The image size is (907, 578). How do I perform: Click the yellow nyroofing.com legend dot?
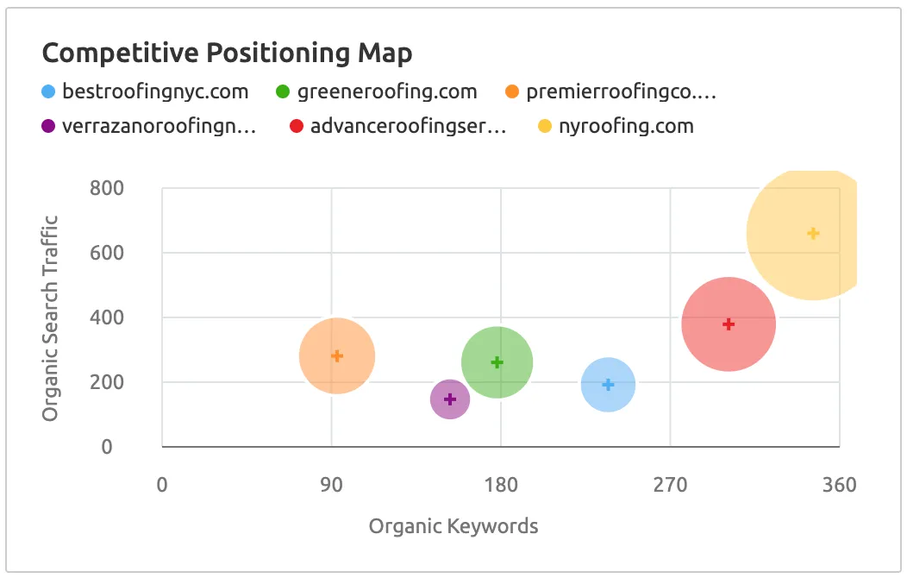coord(544,127)
